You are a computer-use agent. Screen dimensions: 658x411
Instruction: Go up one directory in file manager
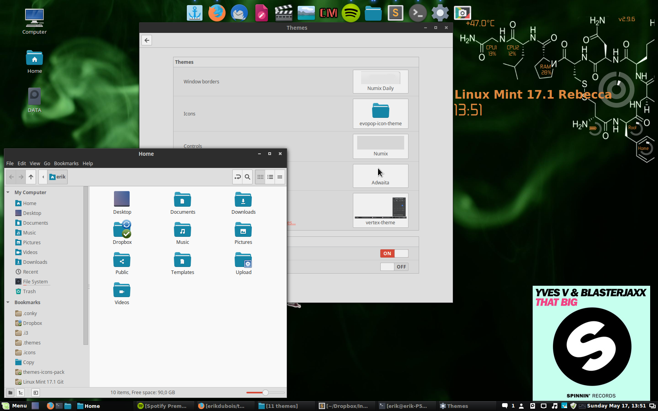[31, 177]
